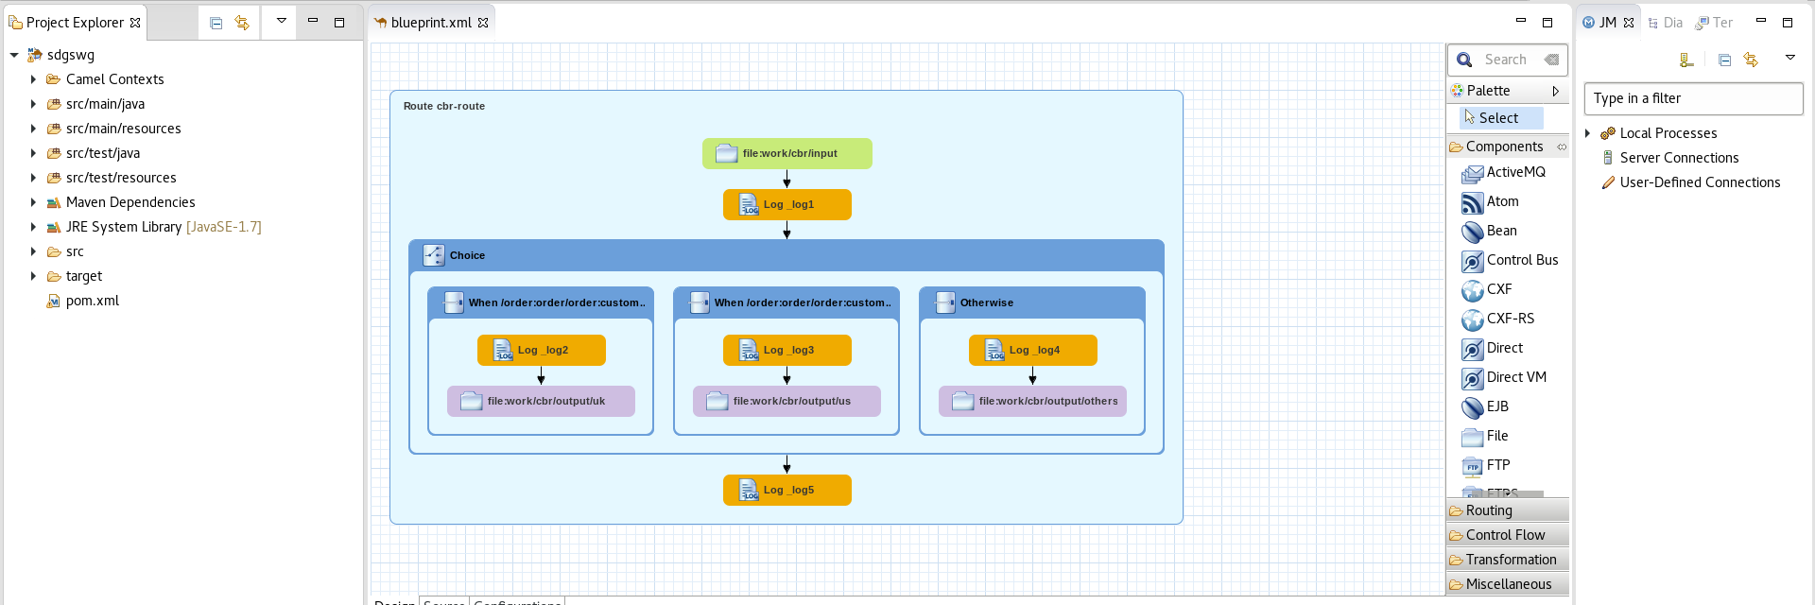Expand Local Processes tree node
1815x605 pixels.
(1588, 133)
